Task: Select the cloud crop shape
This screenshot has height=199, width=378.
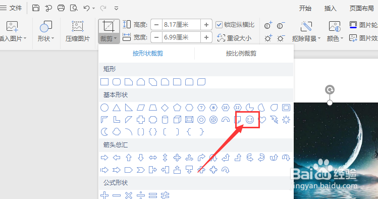Action: point(117,132)
